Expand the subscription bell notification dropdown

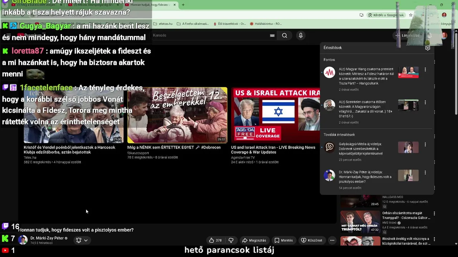click(82, 240)
